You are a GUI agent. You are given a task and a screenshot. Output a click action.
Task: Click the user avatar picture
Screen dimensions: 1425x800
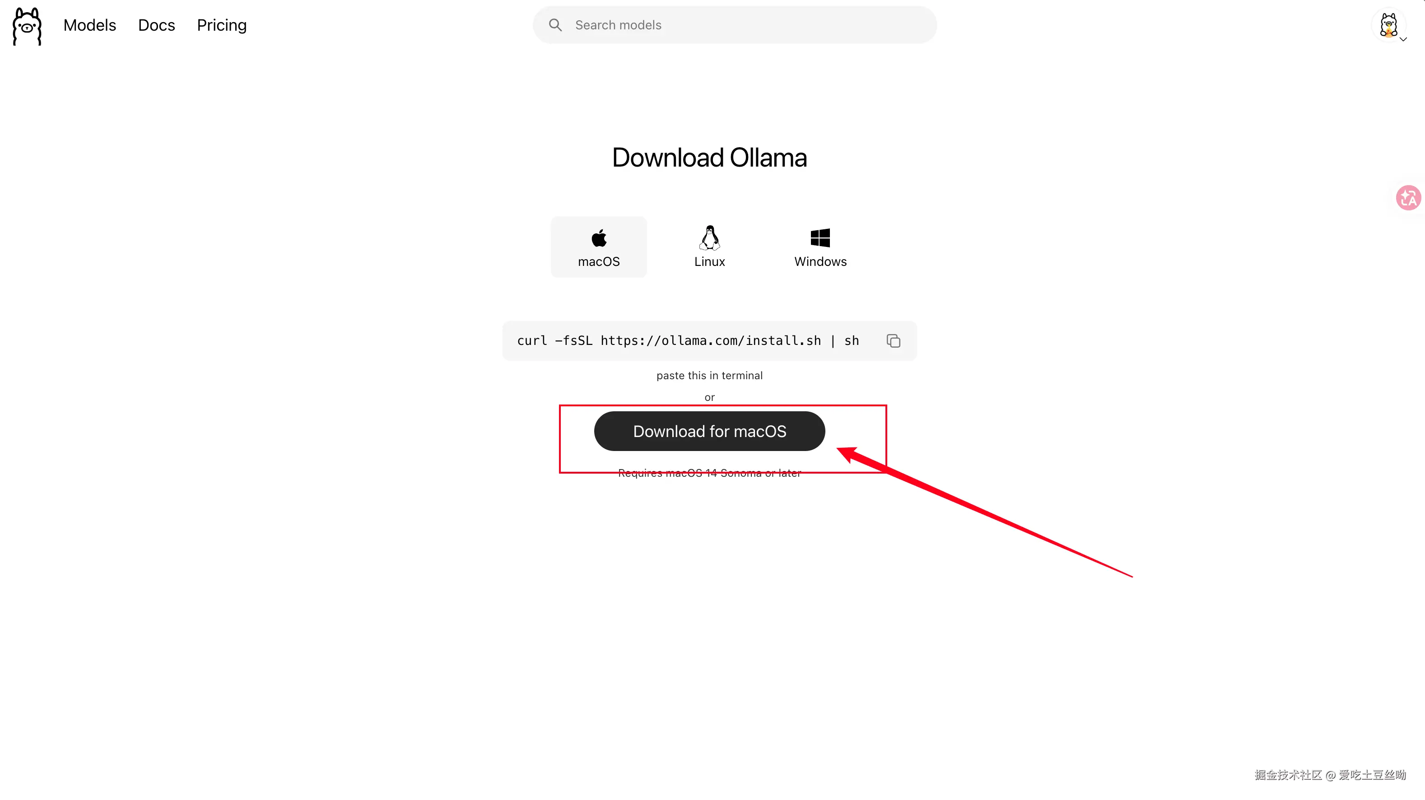coord(1388,25)
